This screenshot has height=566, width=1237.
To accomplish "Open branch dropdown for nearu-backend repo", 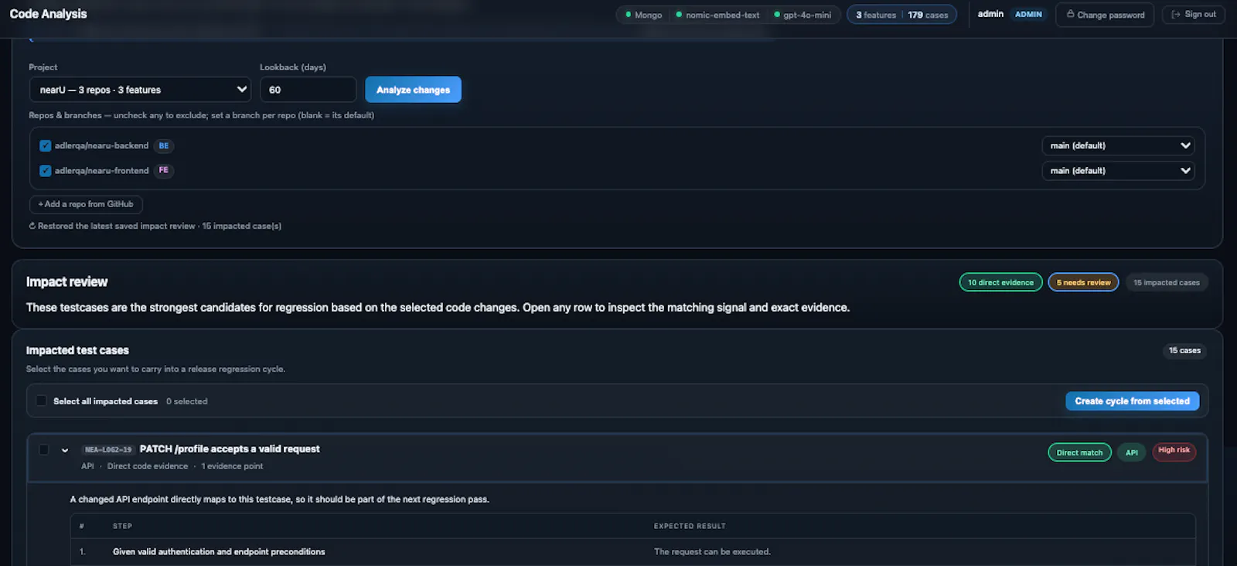I will click(x=1118, y=145).
